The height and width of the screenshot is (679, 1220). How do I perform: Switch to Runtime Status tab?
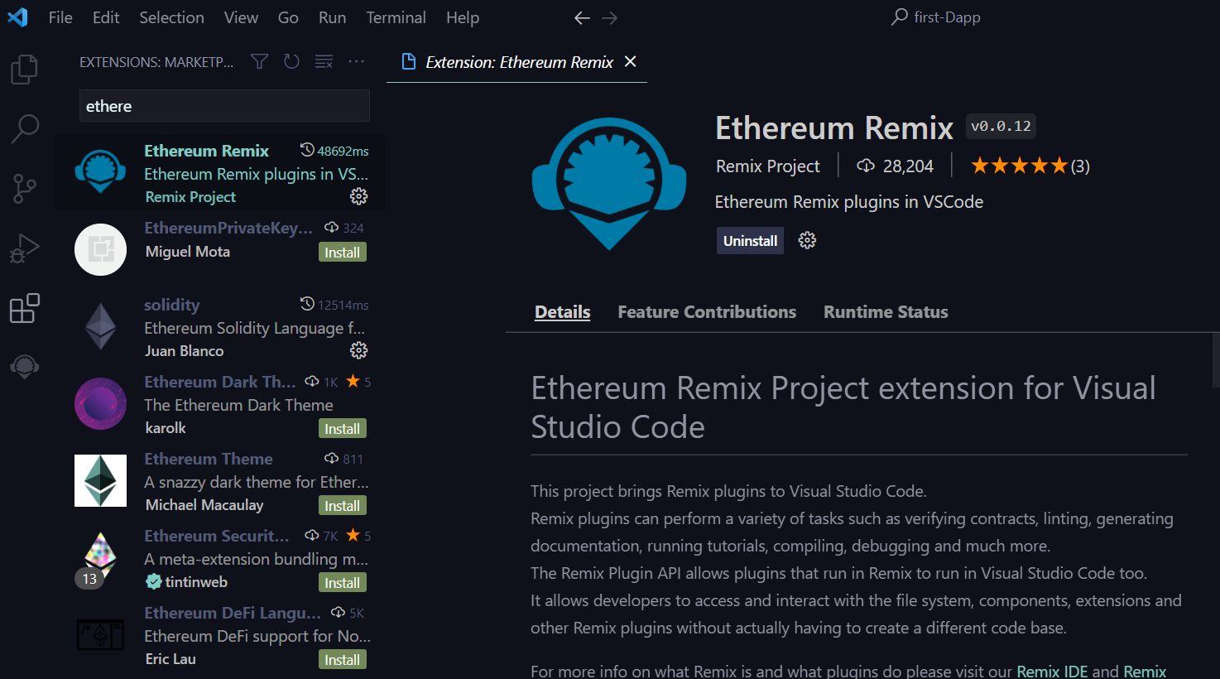tap(886, 312)
